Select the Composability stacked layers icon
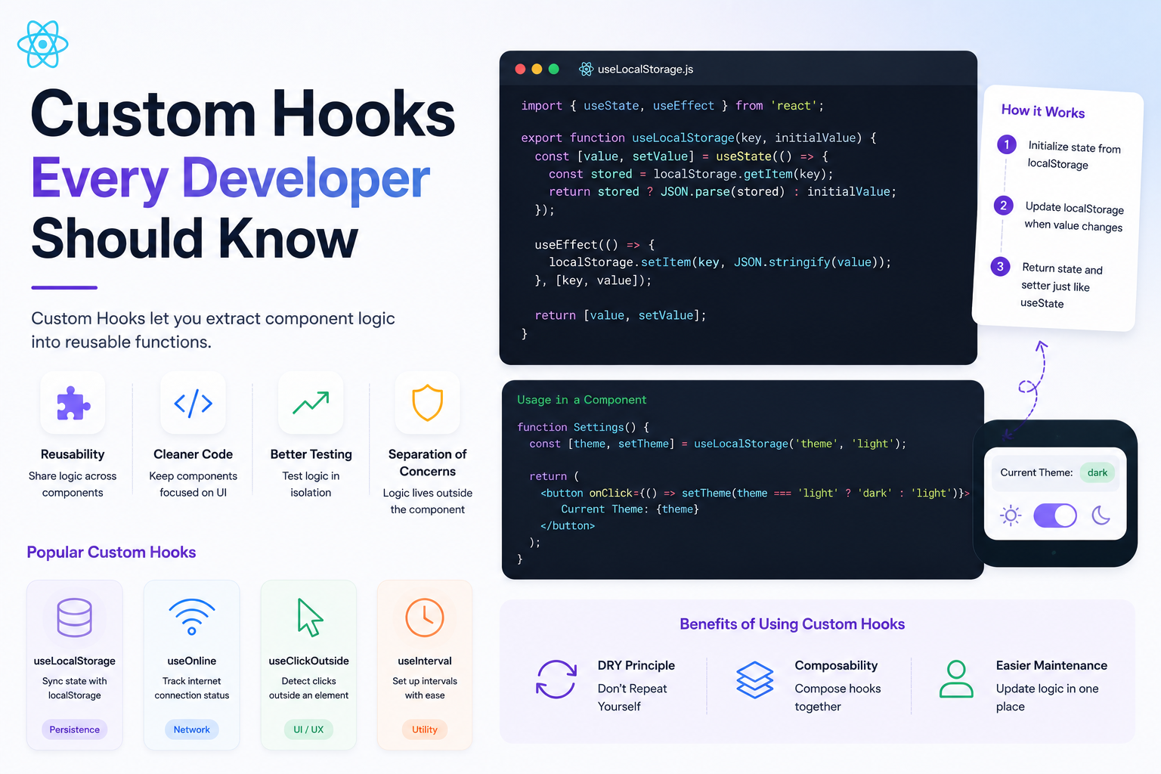1161x774 pixels. (x=755, y=679)
